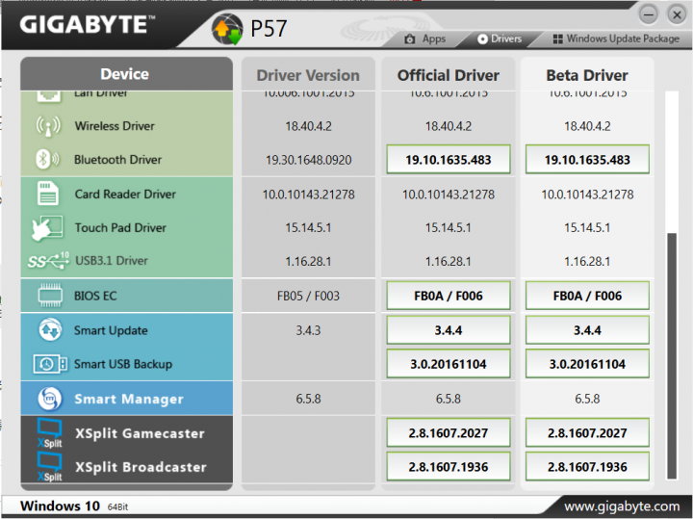The width and height of the screenshot is (693, 519).
Task: Install official XSplit Gamecaster 2.8.1607.2027
Action: click(x=449, y=432)
